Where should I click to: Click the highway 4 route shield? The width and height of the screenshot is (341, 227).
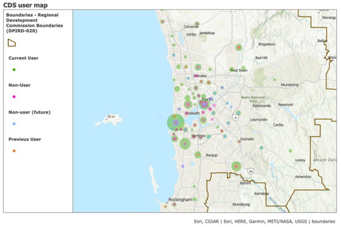click(x=236, y=118)
